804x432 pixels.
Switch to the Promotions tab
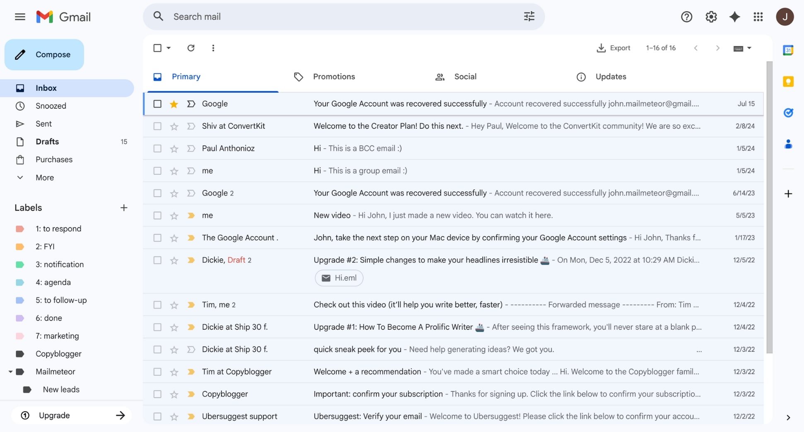point(334,77)
